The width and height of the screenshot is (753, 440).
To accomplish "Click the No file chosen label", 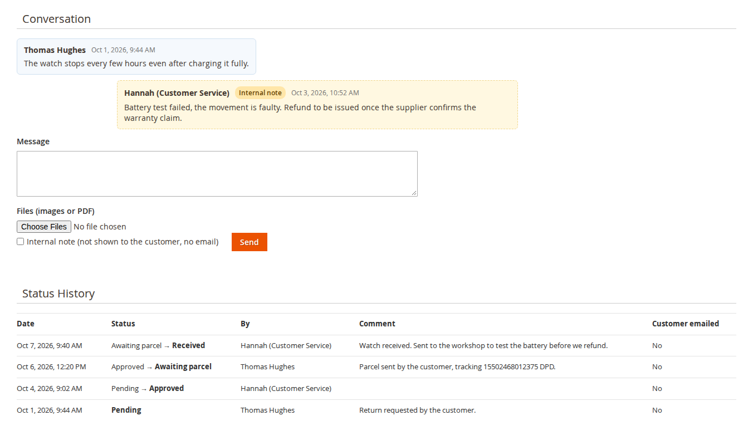I will click(x=100, y=227).
